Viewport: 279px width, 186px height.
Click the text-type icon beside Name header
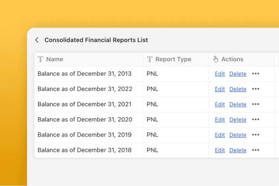[41, 59]
